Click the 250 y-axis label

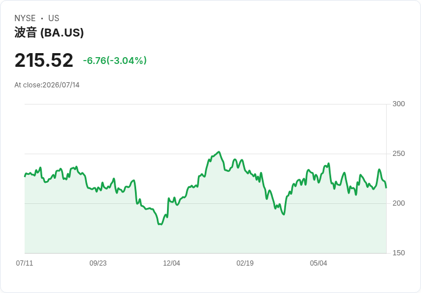pos(399,154)
